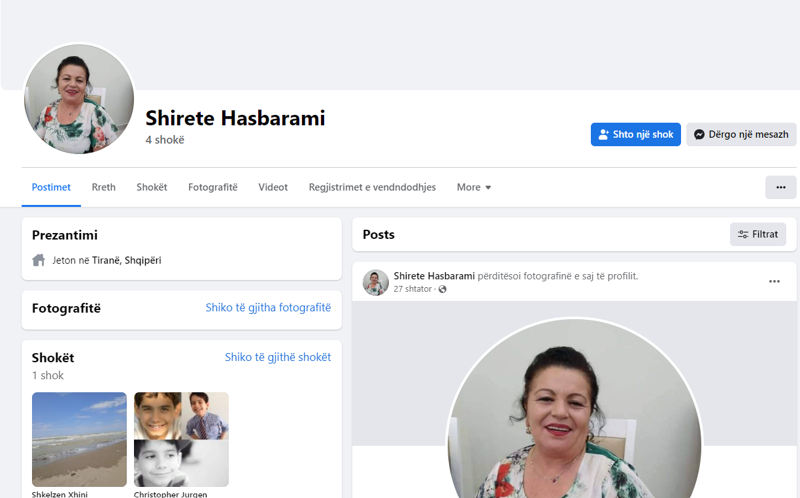Click the small post author avatar
The height and width of the screenshot is (498, 800).
point(376,282)
